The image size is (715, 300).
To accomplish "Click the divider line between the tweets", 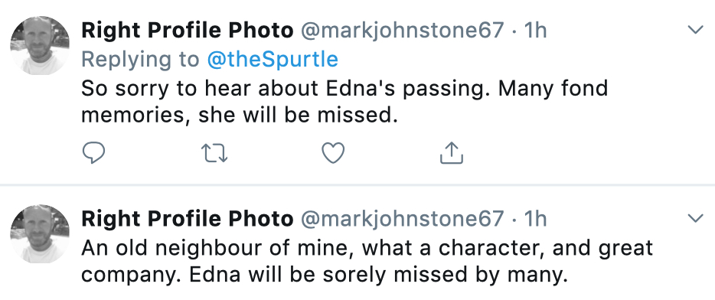I will [357, 184].
